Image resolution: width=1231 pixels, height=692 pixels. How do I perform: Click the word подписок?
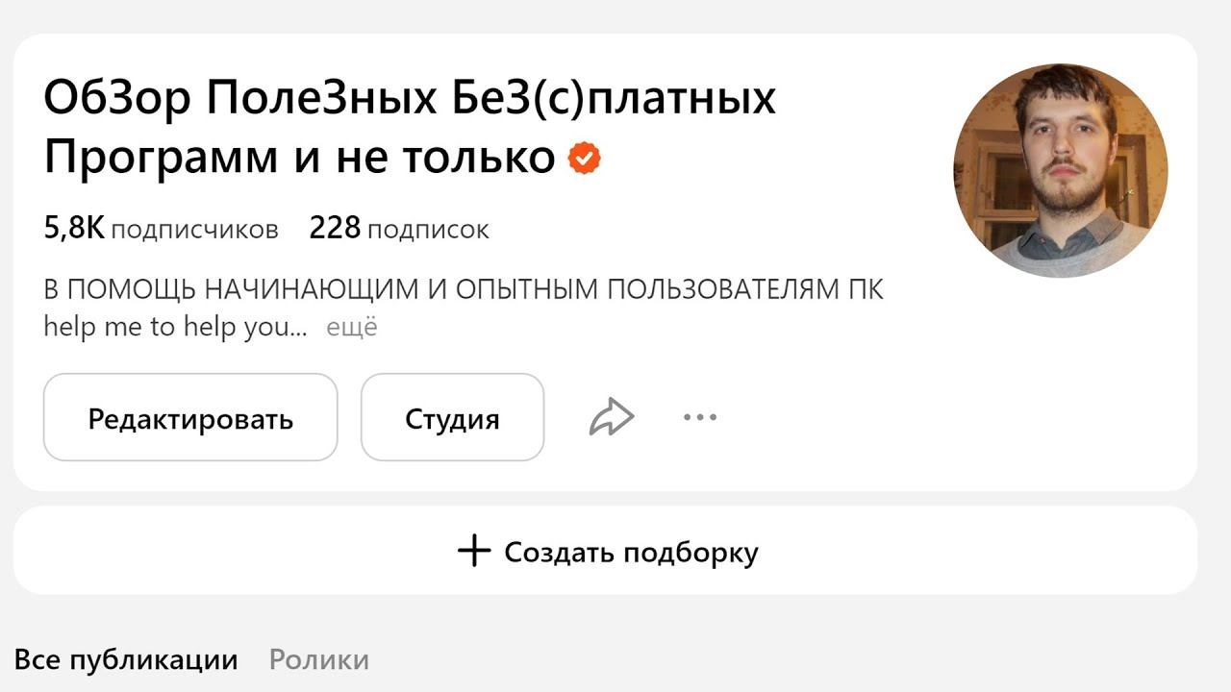(428, 230)
